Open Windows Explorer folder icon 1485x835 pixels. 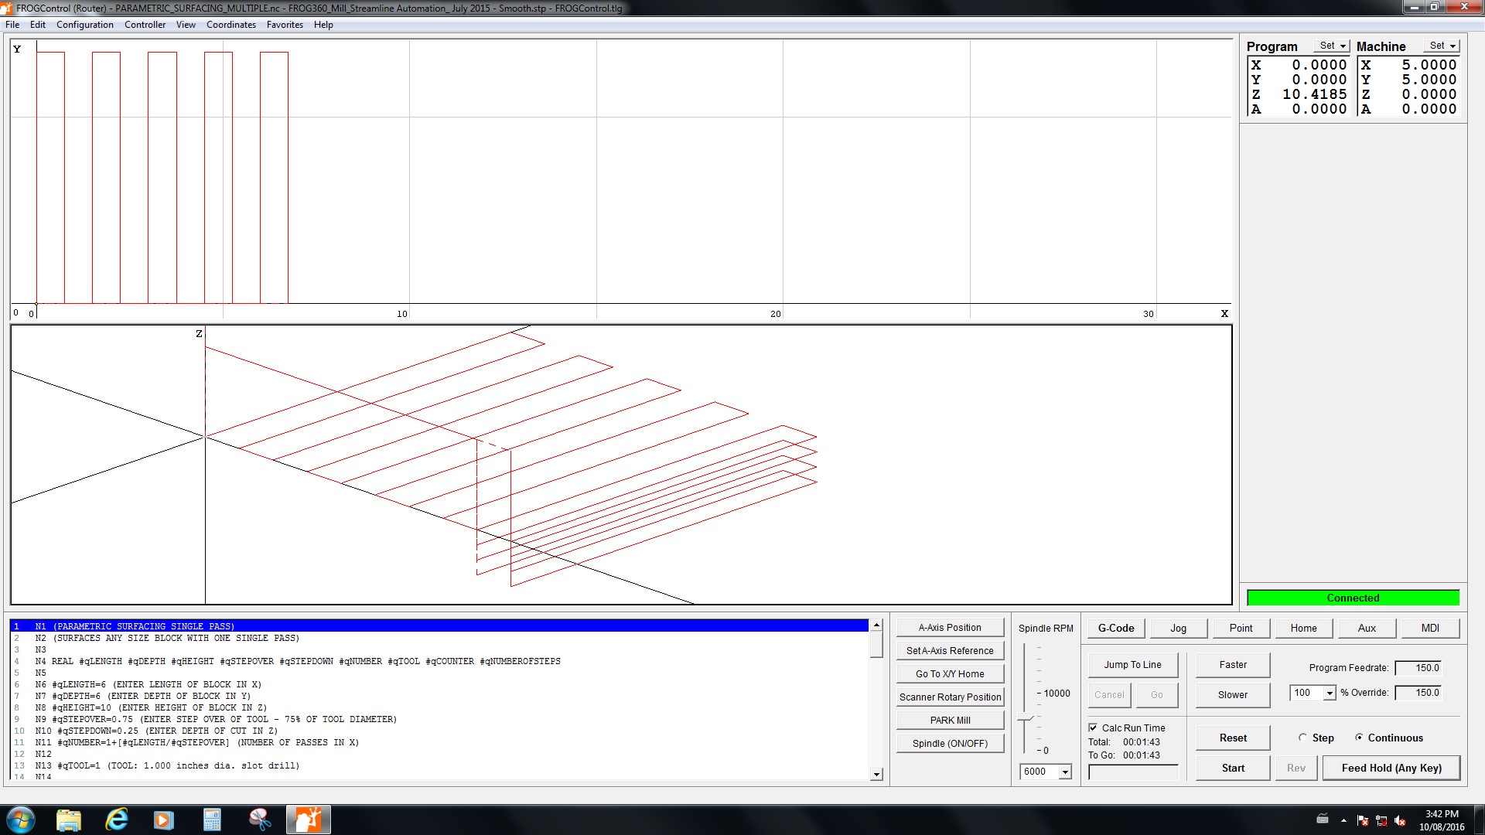tap(68, 820)
